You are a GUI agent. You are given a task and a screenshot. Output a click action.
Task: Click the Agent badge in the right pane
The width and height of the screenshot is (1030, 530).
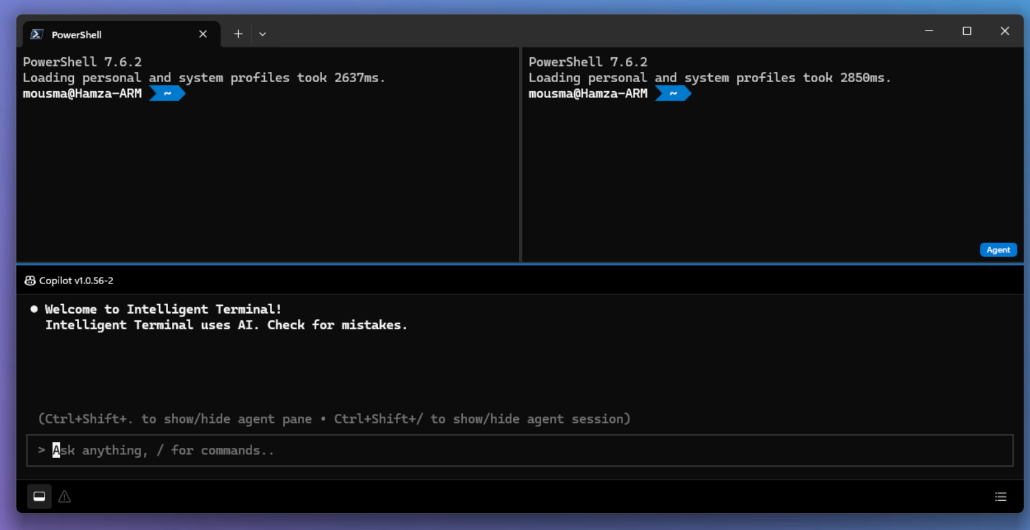point(998,250)
